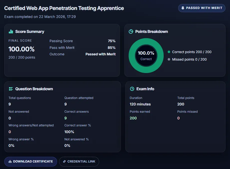The image size is (230, 169).
Task: Click the Correct points 200 / 200 legend label
Action: point(192,52)
